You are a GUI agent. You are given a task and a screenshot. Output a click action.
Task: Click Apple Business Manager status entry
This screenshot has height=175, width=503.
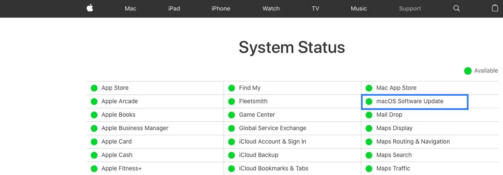[x=135, y=128]
